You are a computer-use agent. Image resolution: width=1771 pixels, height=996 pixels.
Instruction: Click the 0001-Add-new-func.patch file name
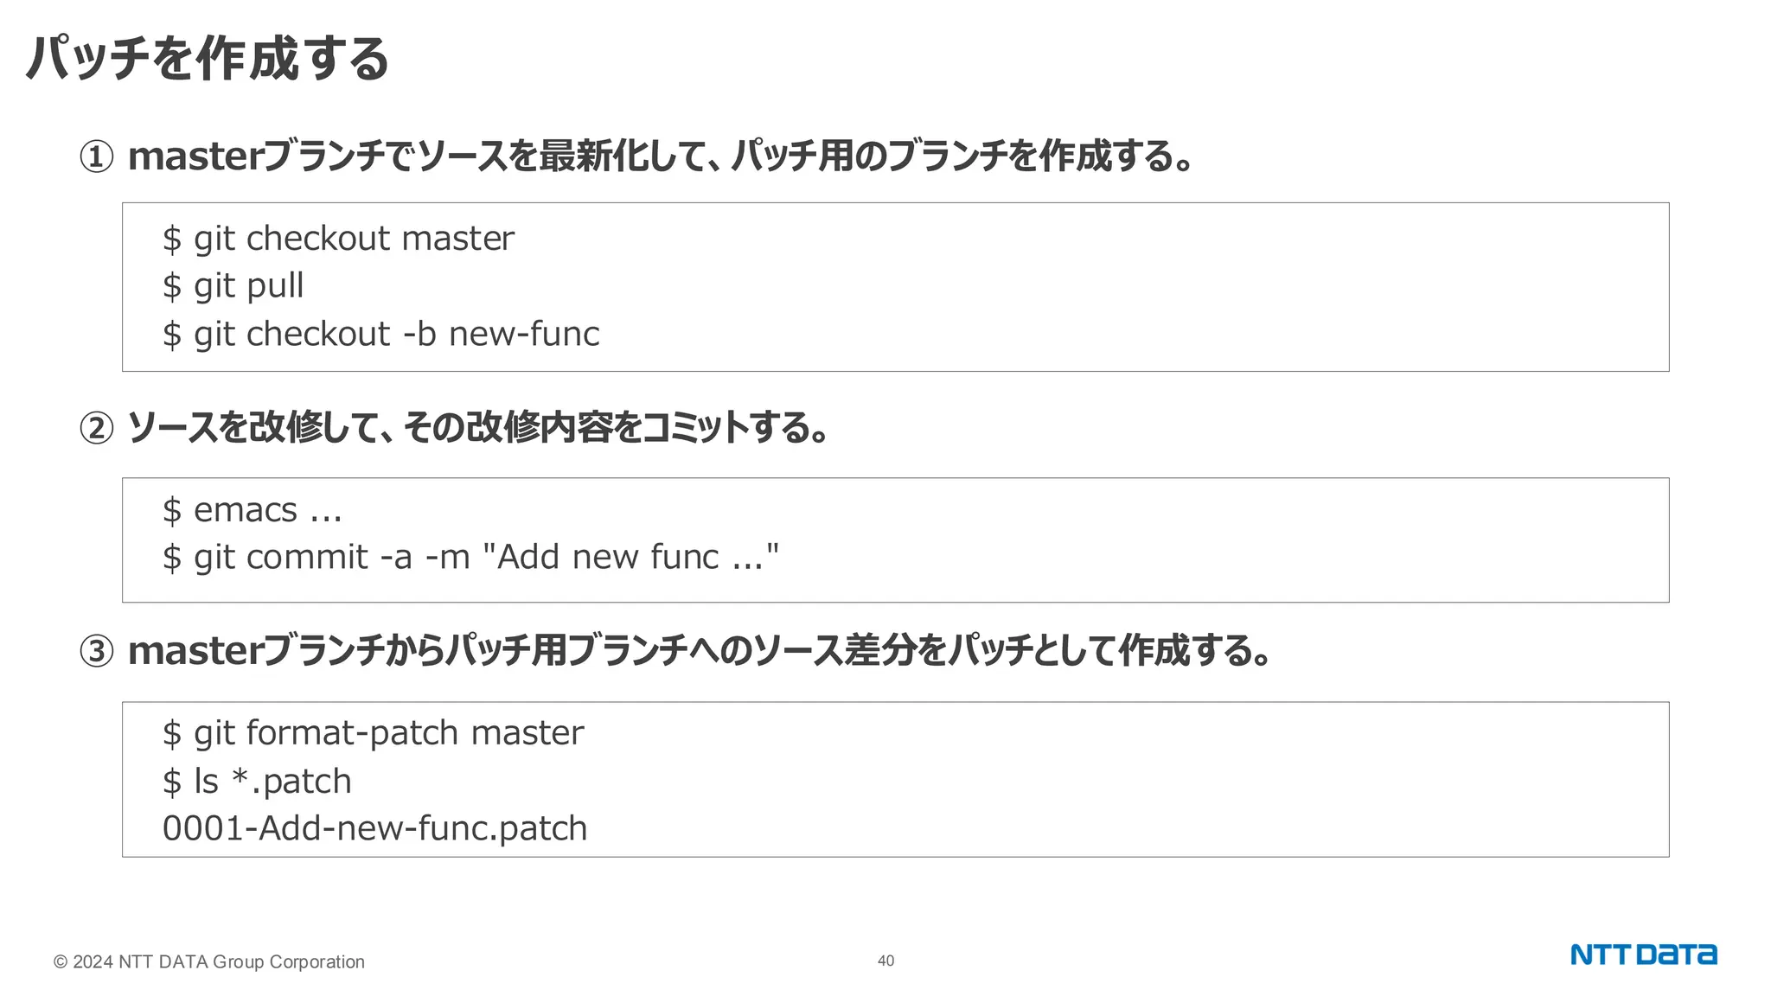point(374,828)
